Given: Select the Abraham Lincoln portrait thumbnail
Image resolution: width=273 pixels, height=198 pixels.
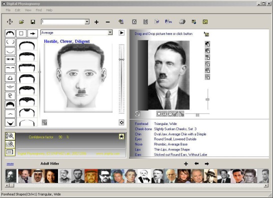Looking at the screenshot, I should click(78, 176).
